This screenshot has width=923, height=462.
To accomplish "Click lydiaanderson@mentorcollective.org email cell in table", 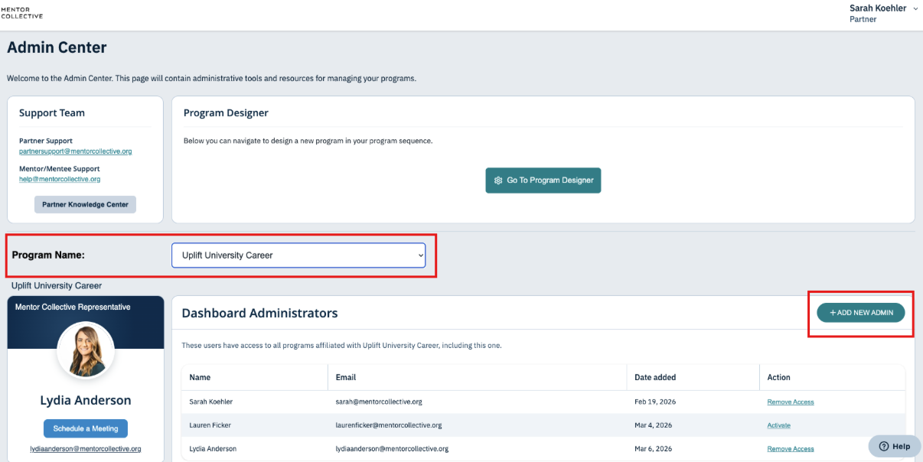I will [392, 449].
